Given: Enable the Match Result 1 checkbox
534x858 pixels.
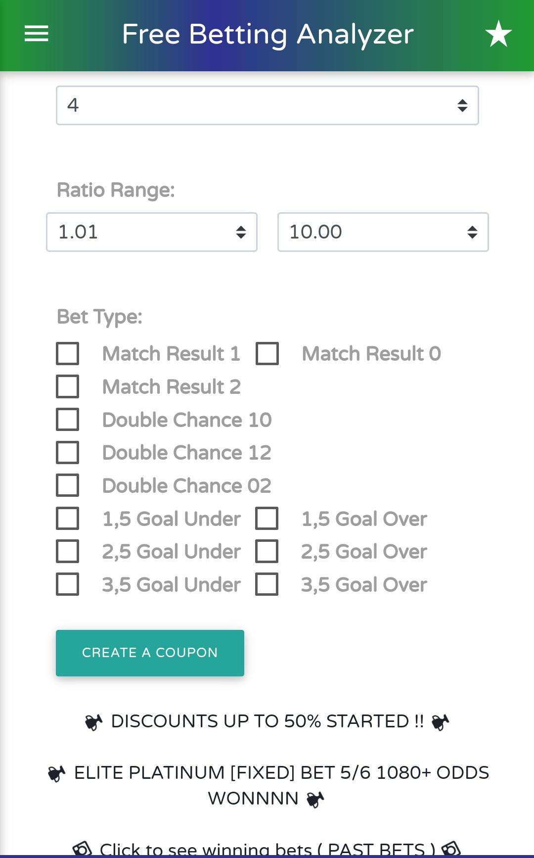Looking at the screenshot, I should (68, 354).
